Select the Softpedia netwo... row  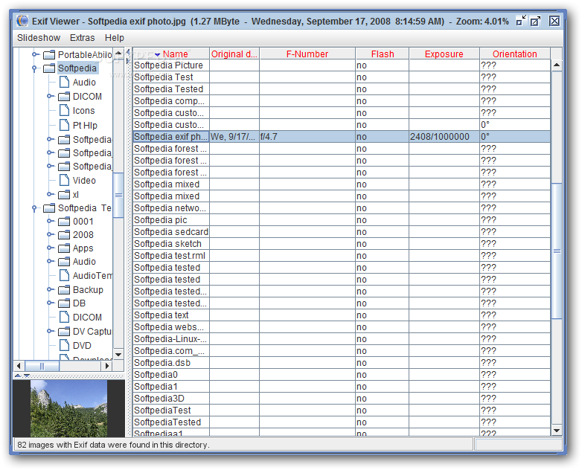[x=342, y=208]
